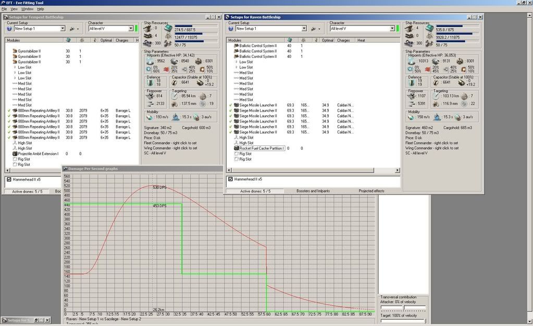Click the help icon in the Tempest window
Image resolution: width=533 pixels, height=326 pixels.
[9, 29]
